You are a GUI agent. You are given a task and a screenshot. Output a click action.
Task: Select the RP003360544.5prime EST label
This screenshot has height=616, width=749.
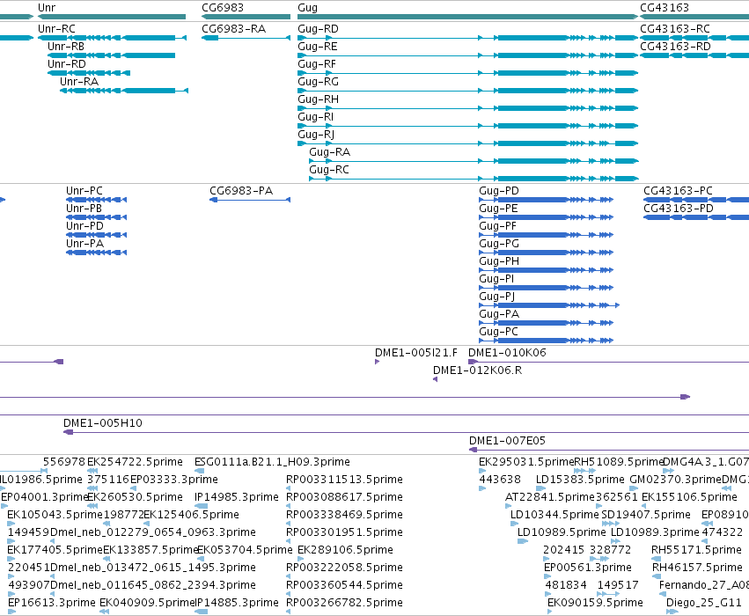coord(344,585)
